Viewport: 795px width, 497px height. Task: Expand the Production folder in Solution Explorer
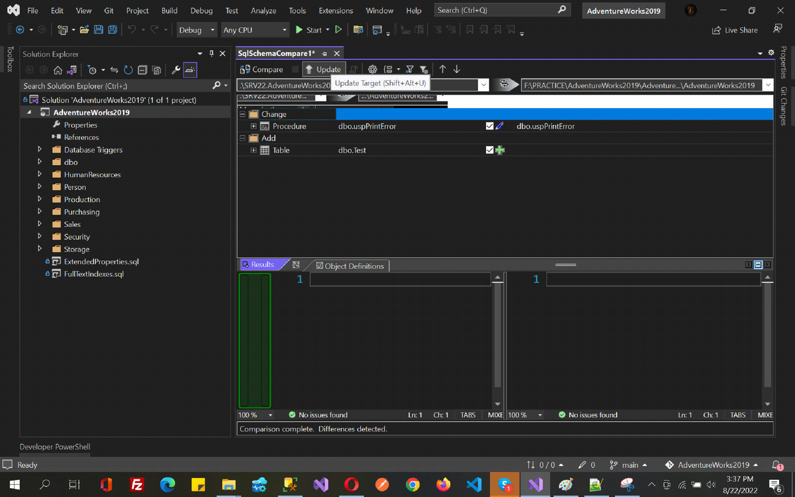(40, 199)
